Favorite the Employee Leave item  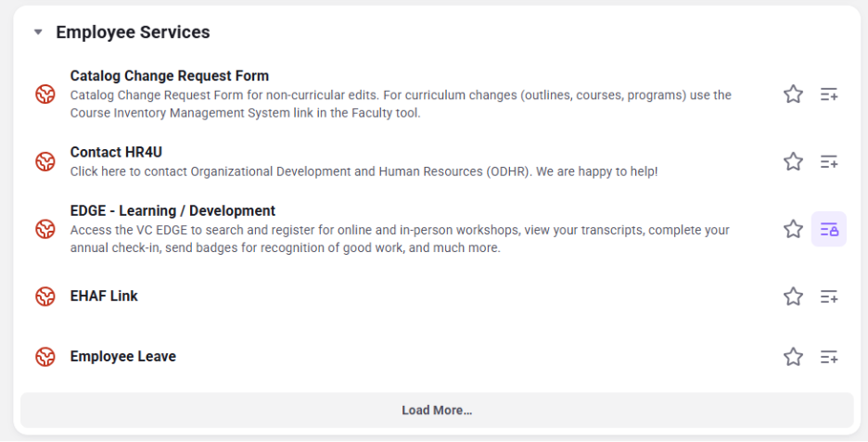(793, 357)
